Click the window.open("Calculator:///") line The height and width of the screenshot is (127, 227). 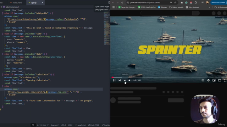pos(22,77)
